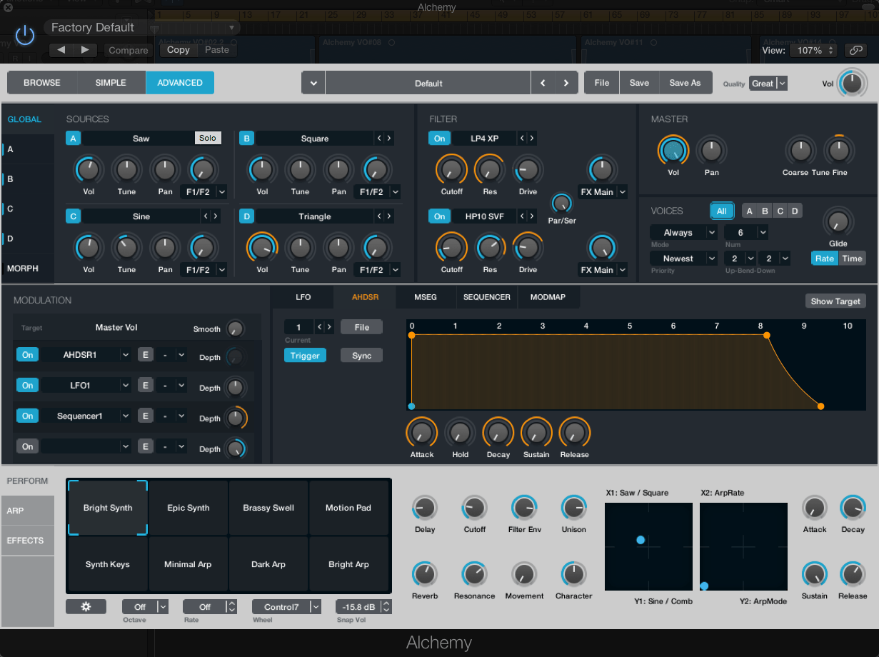Click Save As to store the preset
The image size is (879, 657).
pos(684,82)
